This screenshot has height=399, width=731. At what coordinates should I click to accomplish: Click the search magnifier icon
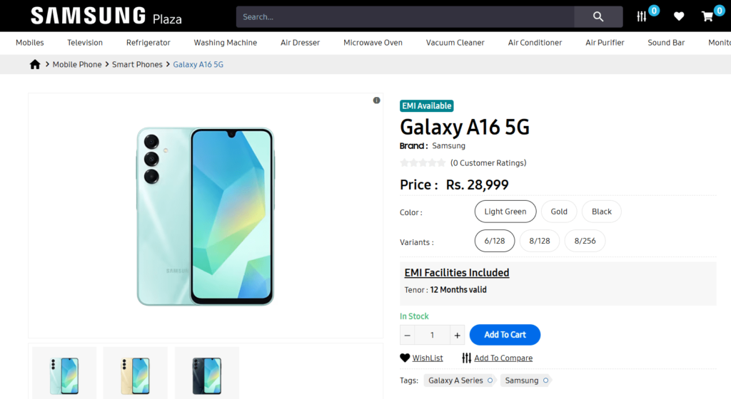(598, 16)
